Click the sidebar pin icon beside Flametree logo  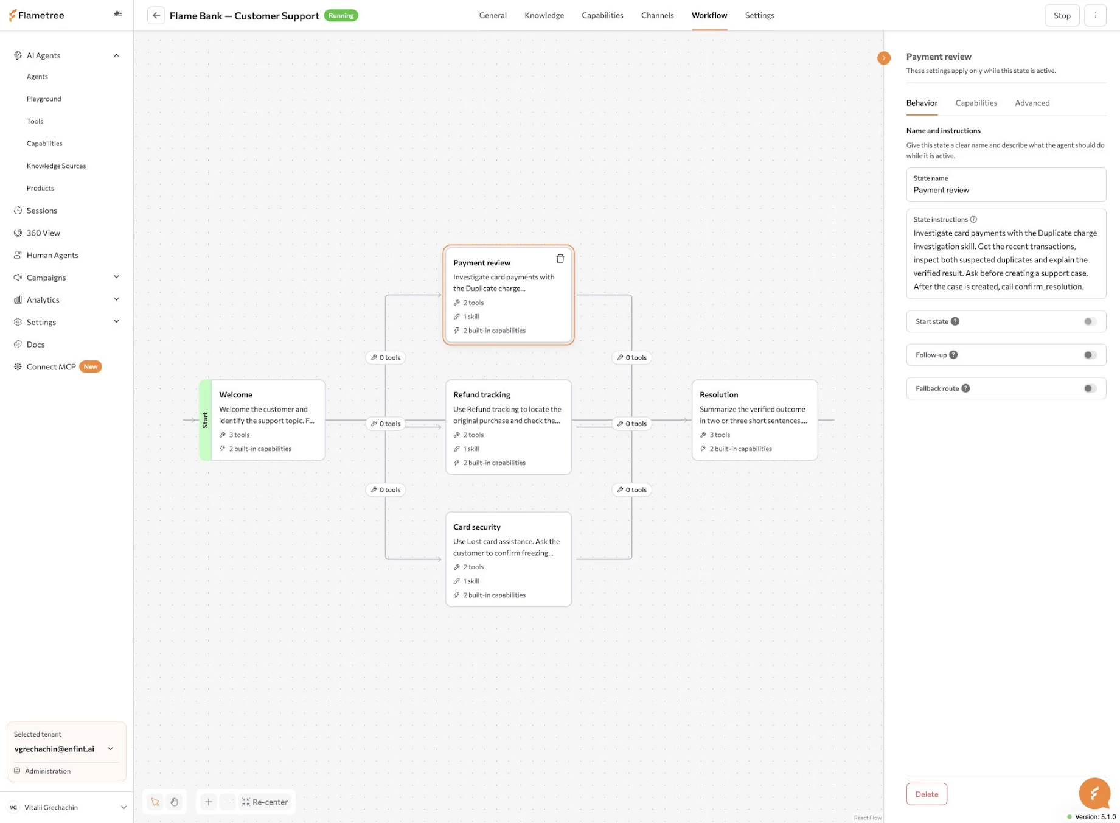pos(118,13)
